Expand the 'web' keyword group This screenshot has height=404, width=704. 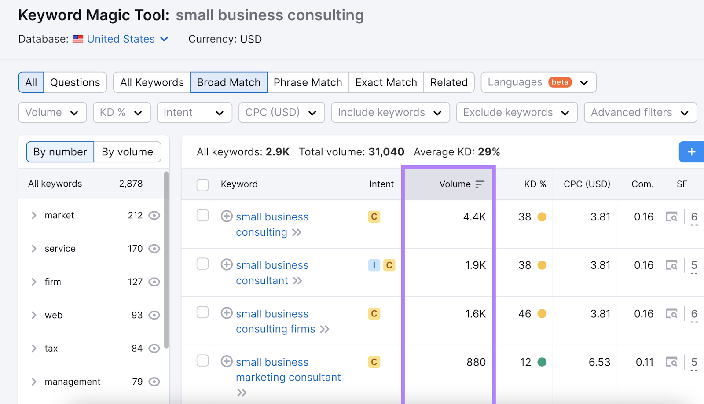(34, 315)
